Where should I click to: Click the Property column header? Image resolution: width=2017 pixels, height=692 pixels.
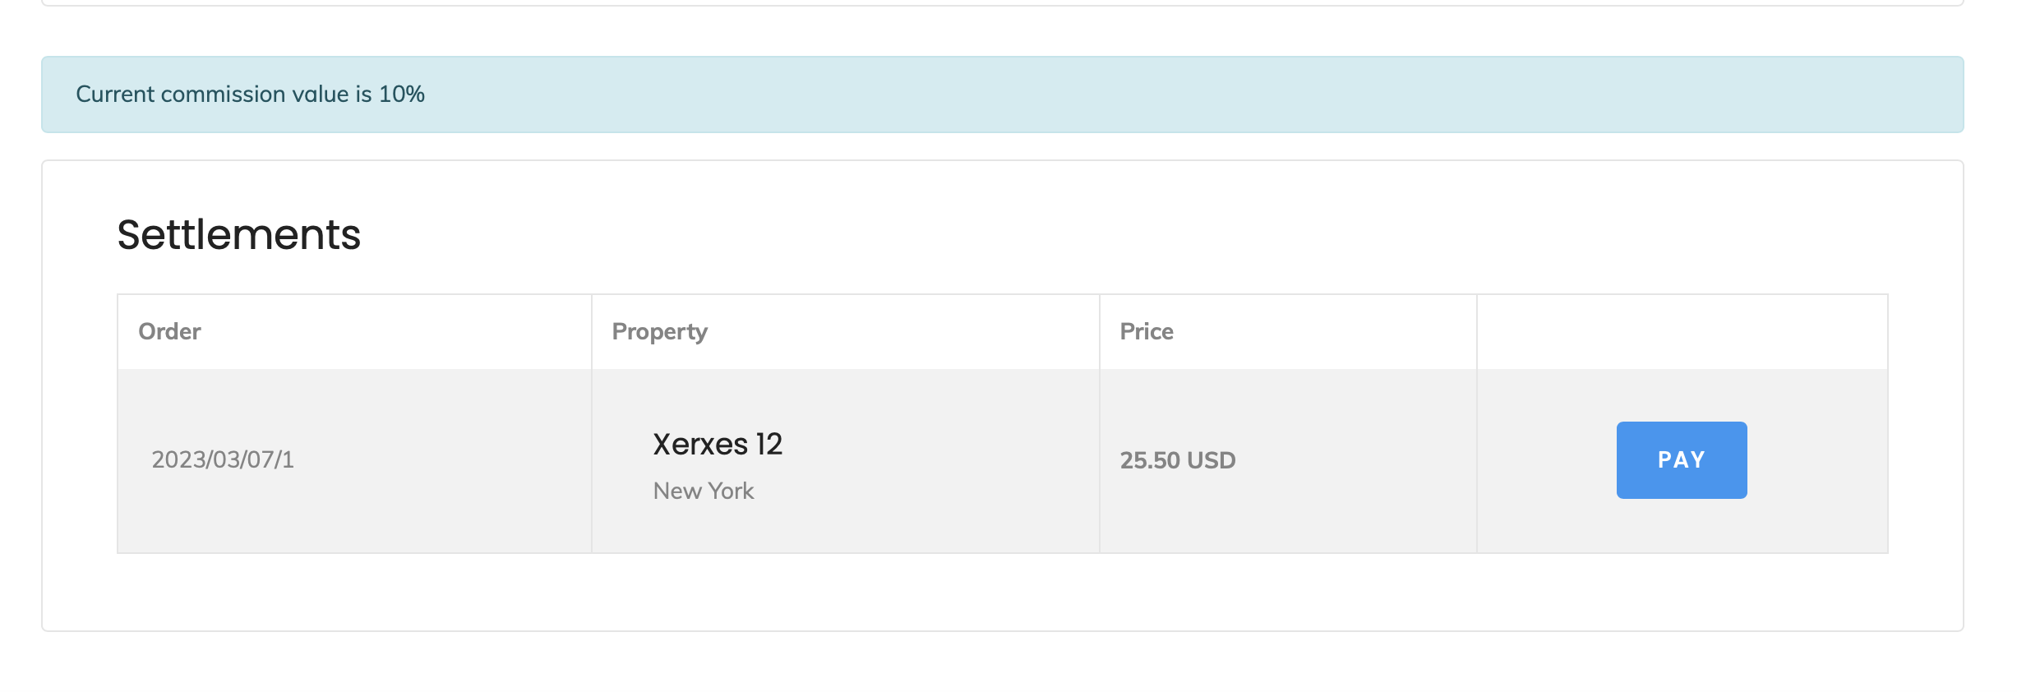tap(659, 331)
